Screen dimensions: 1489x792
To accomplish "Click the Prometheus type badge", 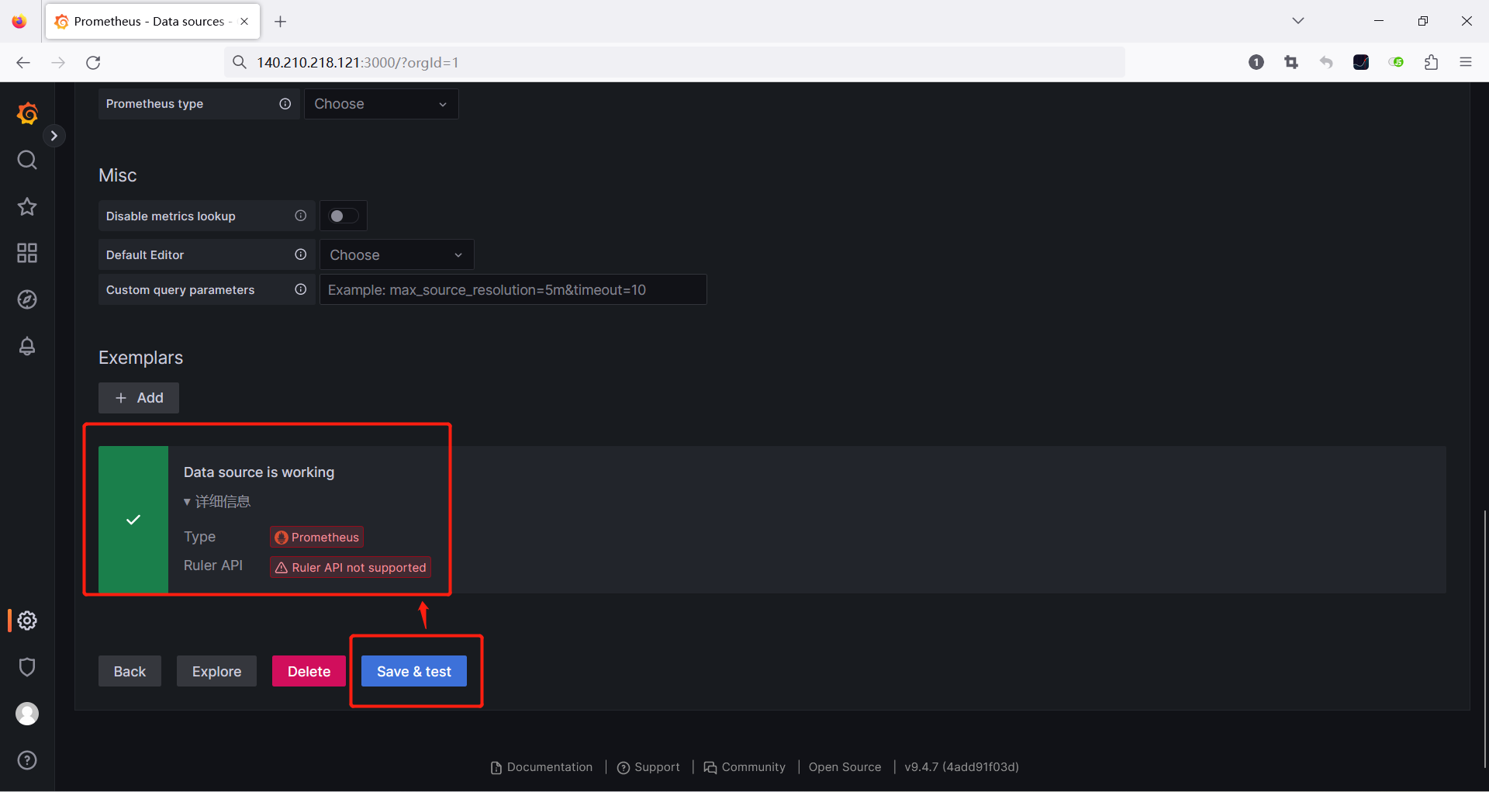I will [x=316, y=537].
